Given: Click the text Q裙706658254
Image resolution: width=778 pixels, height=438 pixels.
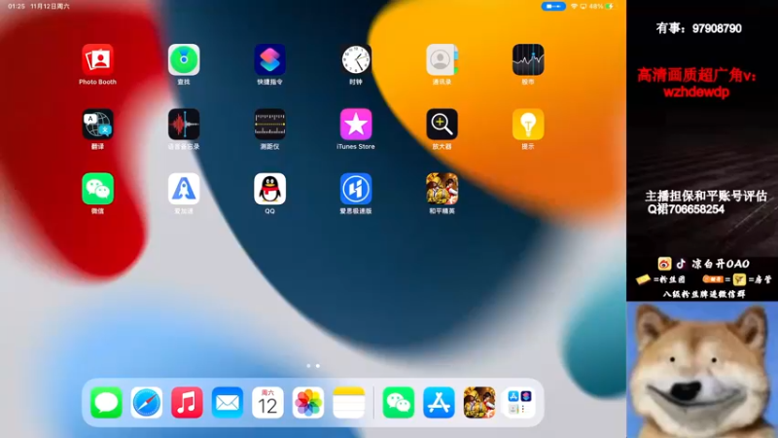Looking at the screenshot, I should point(687,209).
